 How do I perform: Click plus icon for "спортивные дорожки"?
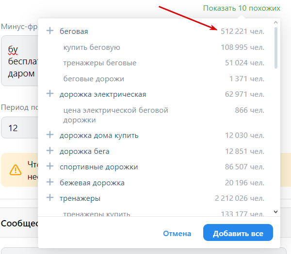coord(49,166)
